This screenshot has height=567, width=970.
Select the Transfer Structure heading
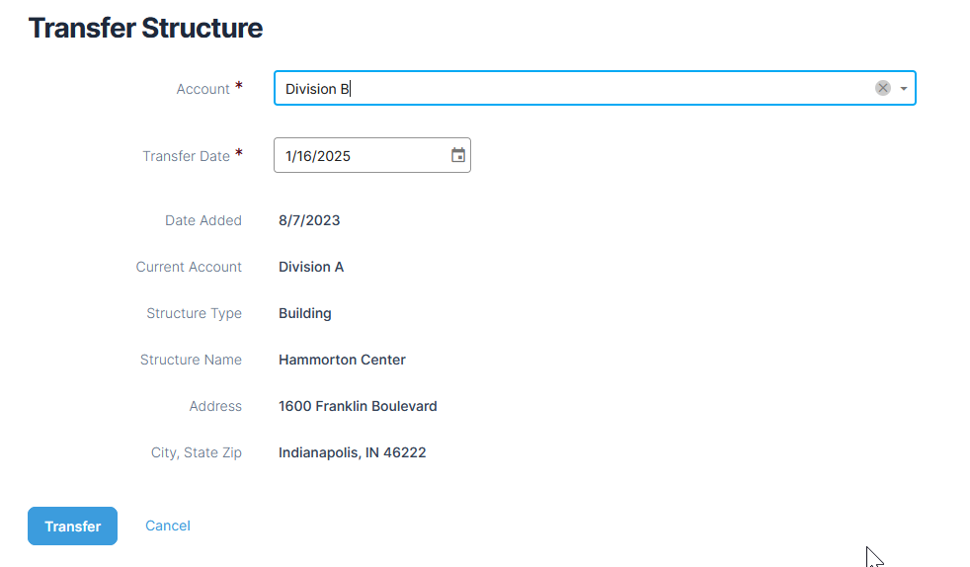click(x=145, y=28)
